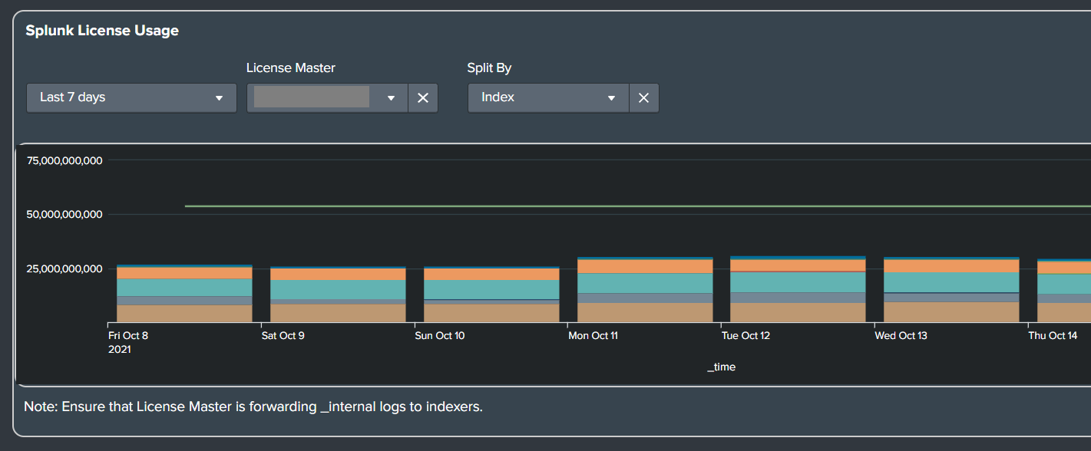The height and width of the screenshot is (451, 1091).
Task: Click the 25,000,000,000 axis label
Action: (x=64, y=268)
